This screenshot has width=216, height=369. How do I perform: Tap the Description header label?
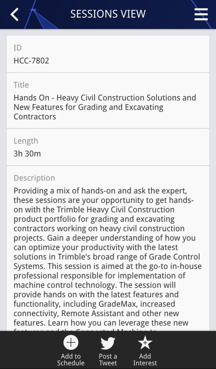[34, 178]
